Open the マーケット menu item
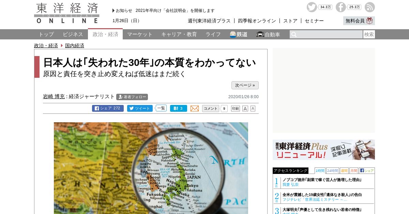The height and width of the screenshot is (214, 409). coord(140,34)
